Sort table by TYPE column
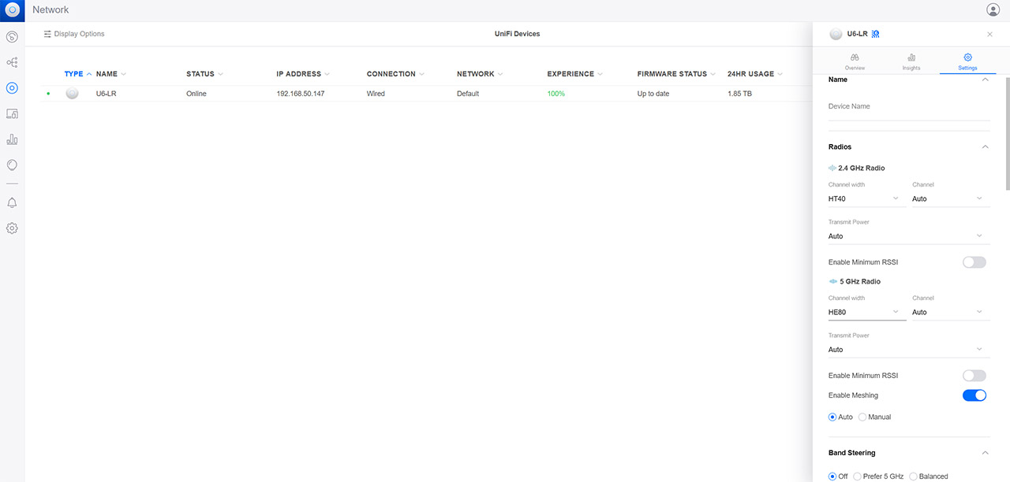Screen dimensions: 1010x482 78,74
